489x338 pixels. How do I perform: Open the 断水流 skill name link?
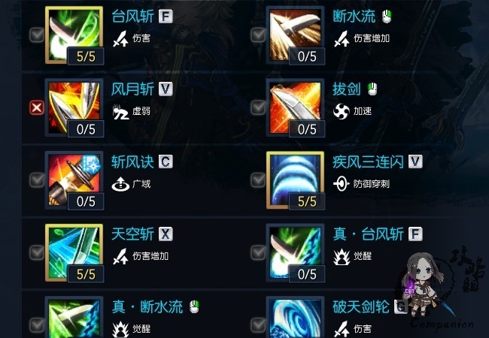(354, 17)
